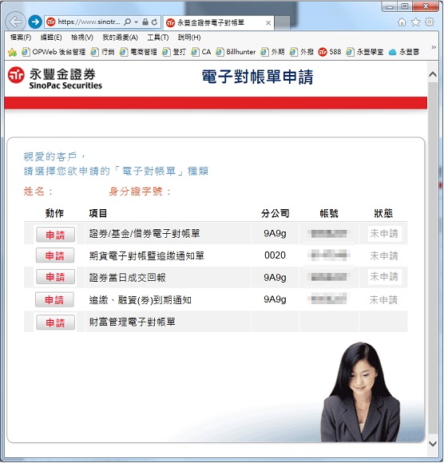Click the vertical scrollbar thumb
The height and width of the screenshot is (463, 444).
(433, 257)
